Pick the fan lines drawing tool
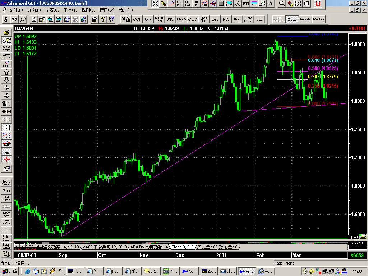368x276 pixels. tap(213, 4)
